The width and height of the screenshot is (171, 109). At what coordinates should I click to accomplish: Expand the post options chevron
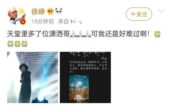(x=161, y=11)
